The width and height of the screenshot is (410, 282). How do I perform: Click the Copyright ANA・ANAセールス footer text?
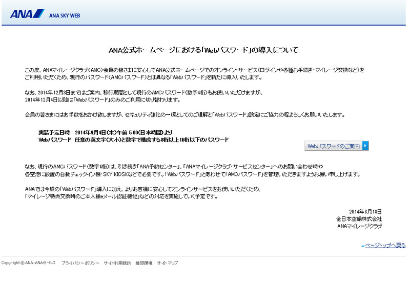tap(28, 263)
